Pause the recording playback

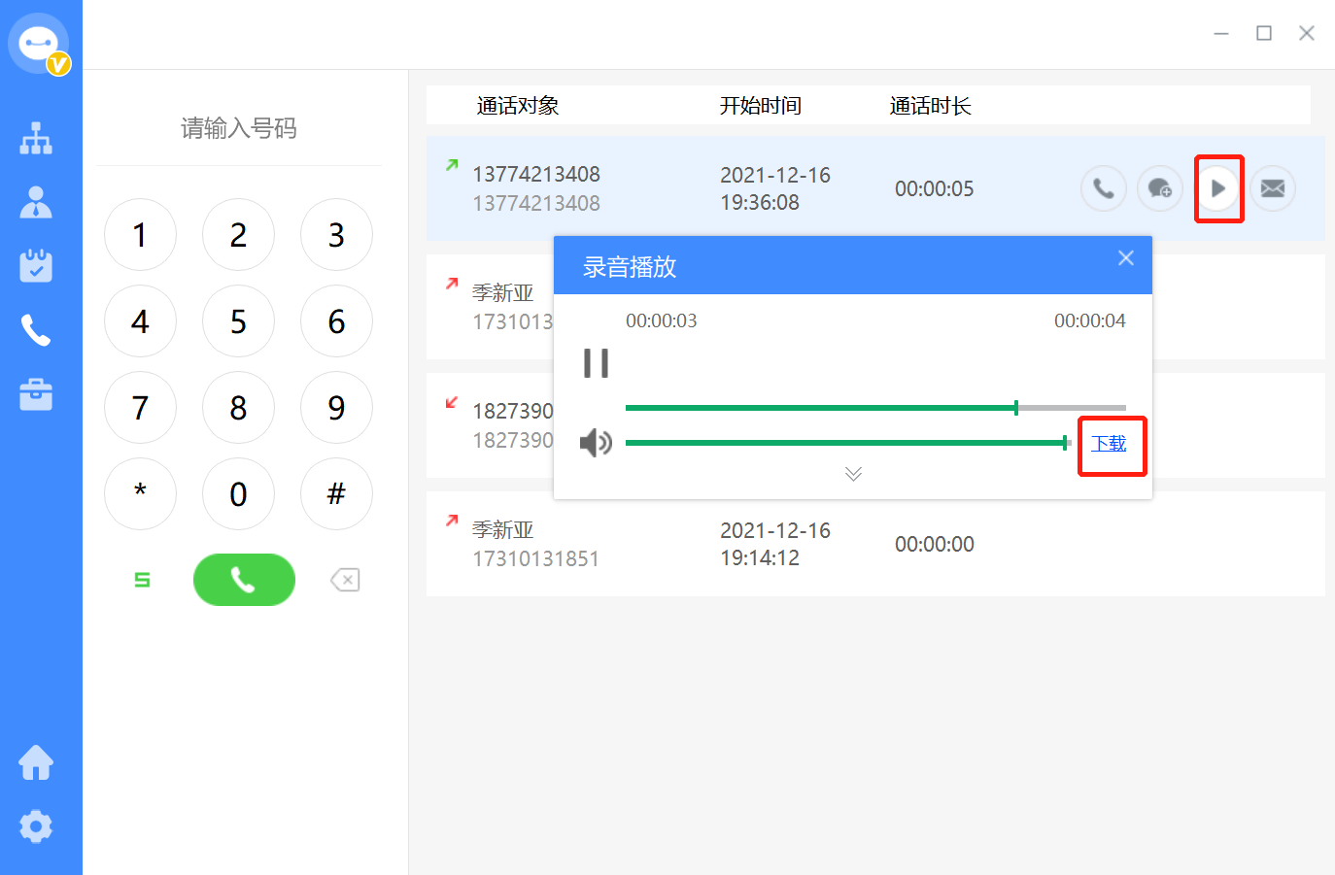tap(596, 363)
